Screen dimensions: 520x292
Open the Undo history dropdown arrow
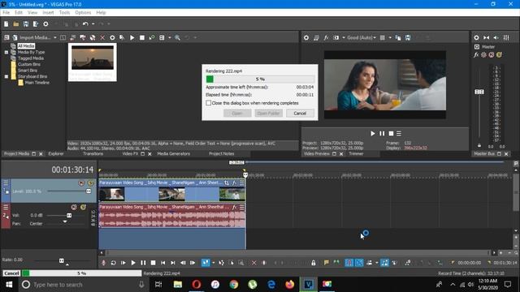[93, 24]
